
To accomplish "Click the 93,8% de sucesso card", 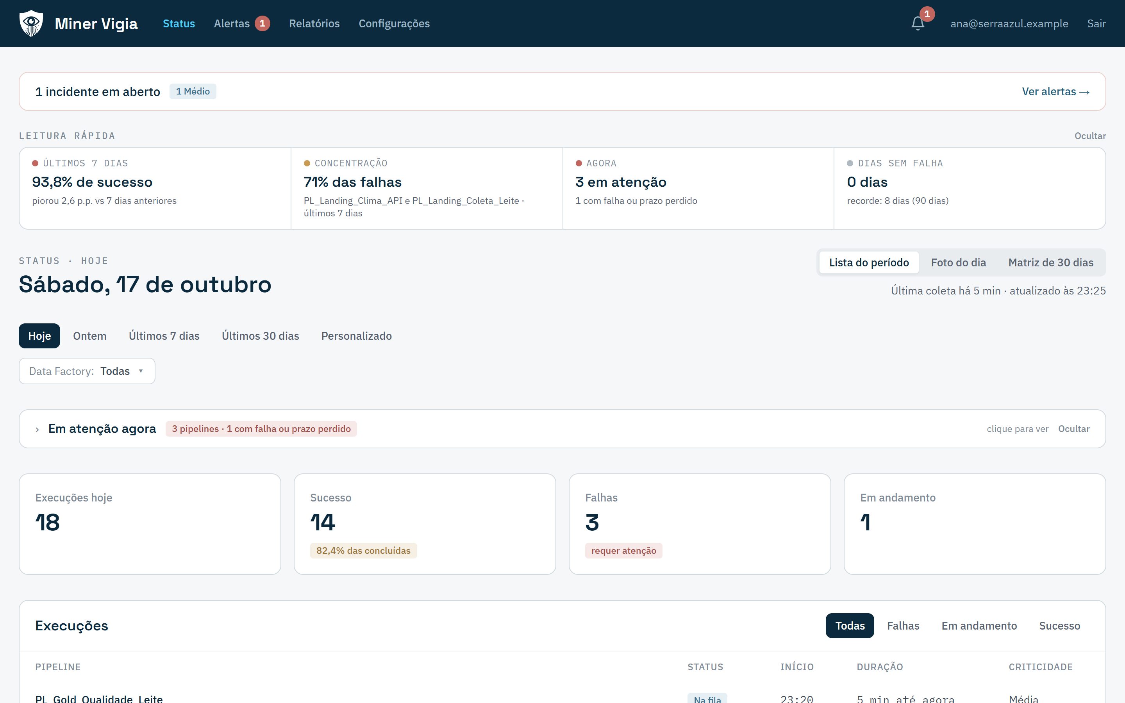I will [x=155, y=188].
